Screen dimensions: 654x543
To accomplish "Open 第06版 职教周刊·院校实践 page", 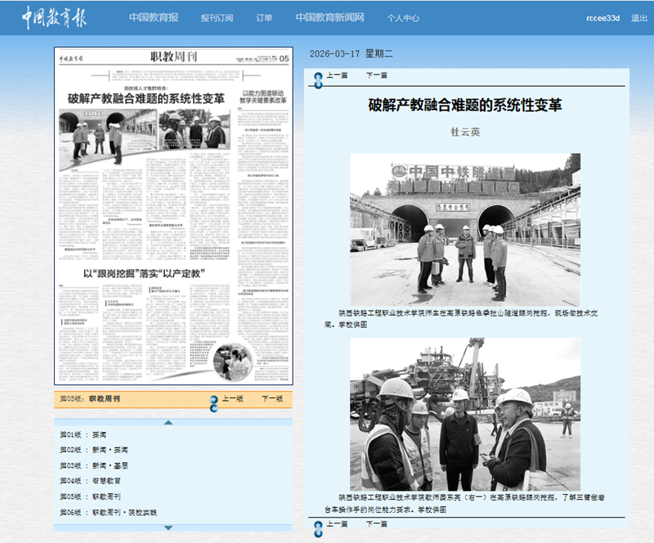I will click(108, 512).
